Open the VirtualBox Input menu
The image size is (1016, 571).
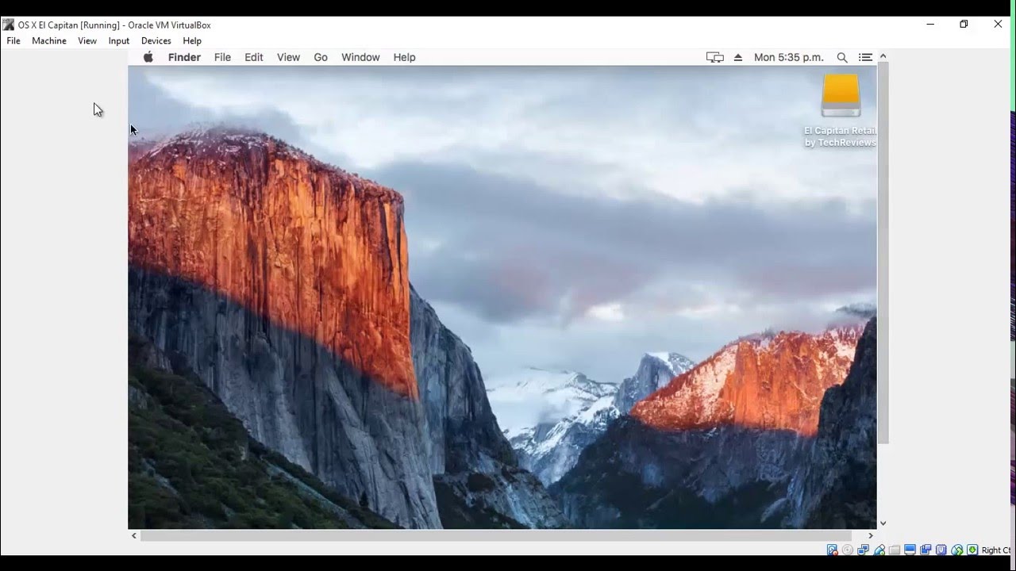tap(119, 40)
